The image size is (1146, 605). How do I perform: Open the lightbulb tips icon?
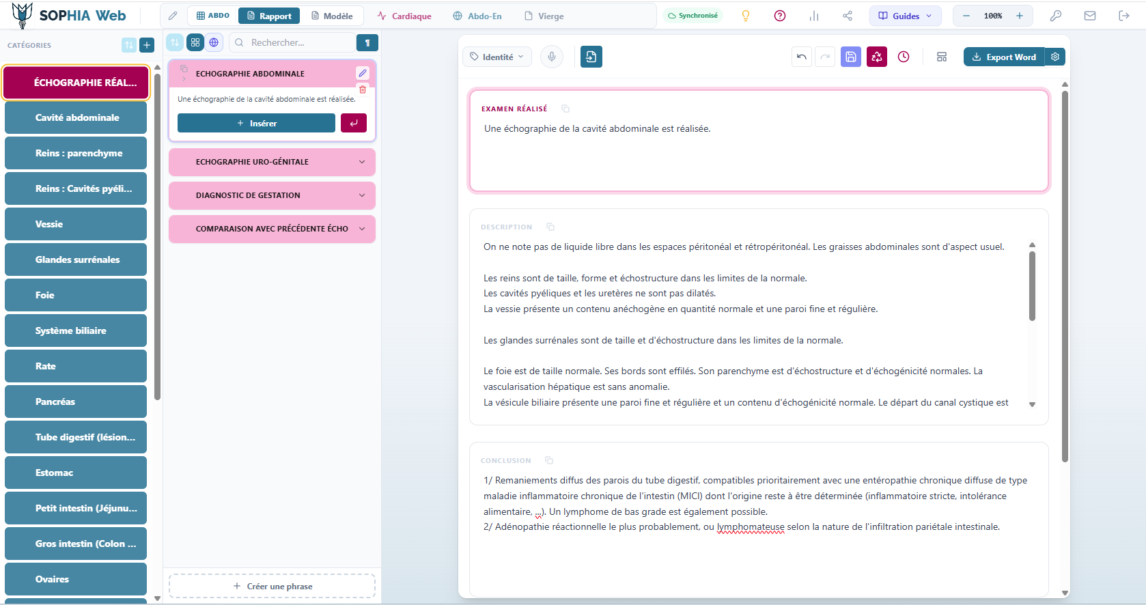coord(746,16)
